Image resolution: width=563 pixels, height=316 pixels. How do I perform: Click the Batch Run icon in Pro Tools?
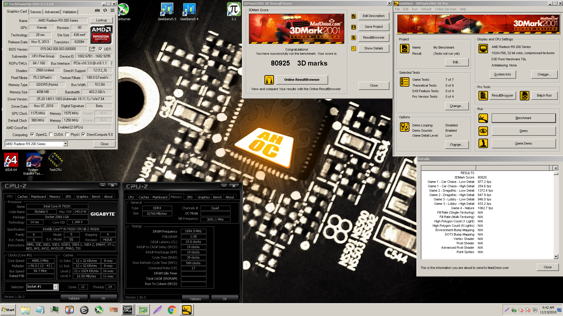pyautogui.click(x=525, y=95)
